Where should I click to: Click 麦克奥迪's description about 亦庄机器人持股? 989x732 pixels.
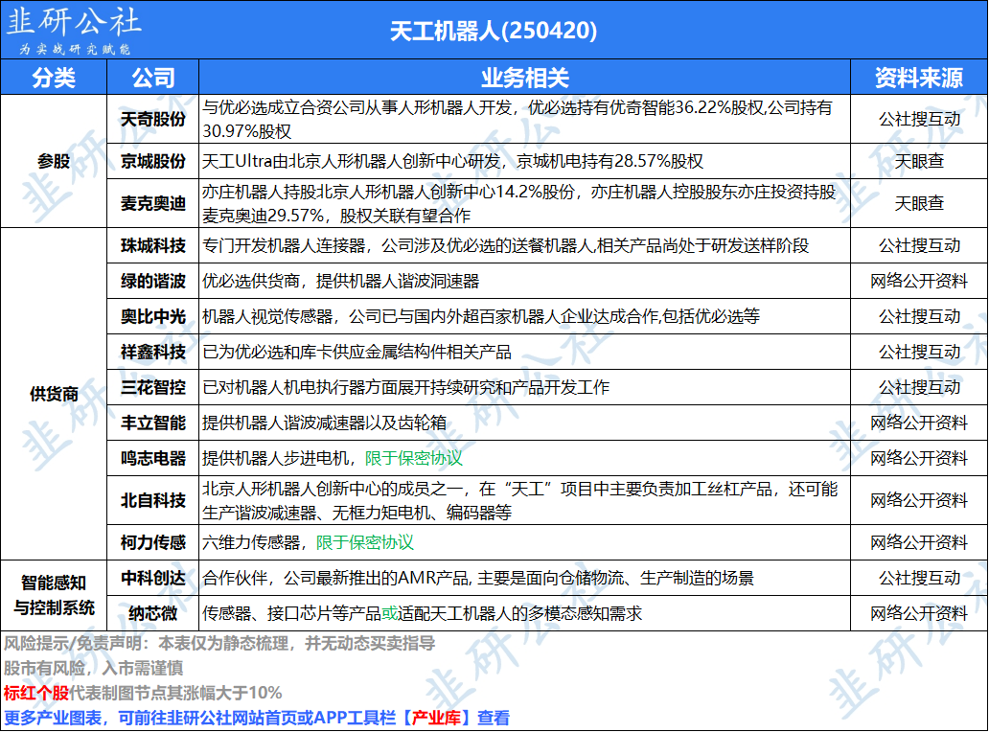(518, 204)
